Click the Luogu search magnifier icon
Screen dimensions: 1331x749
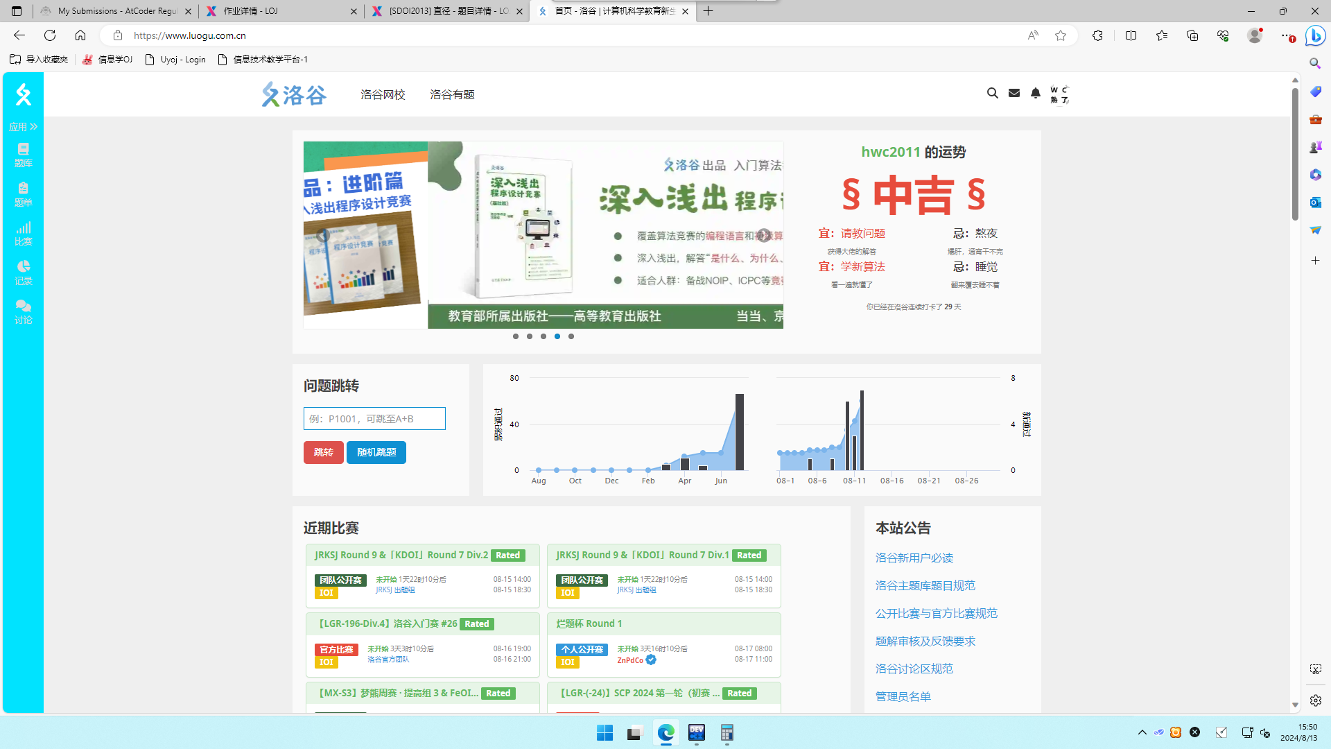992,93
